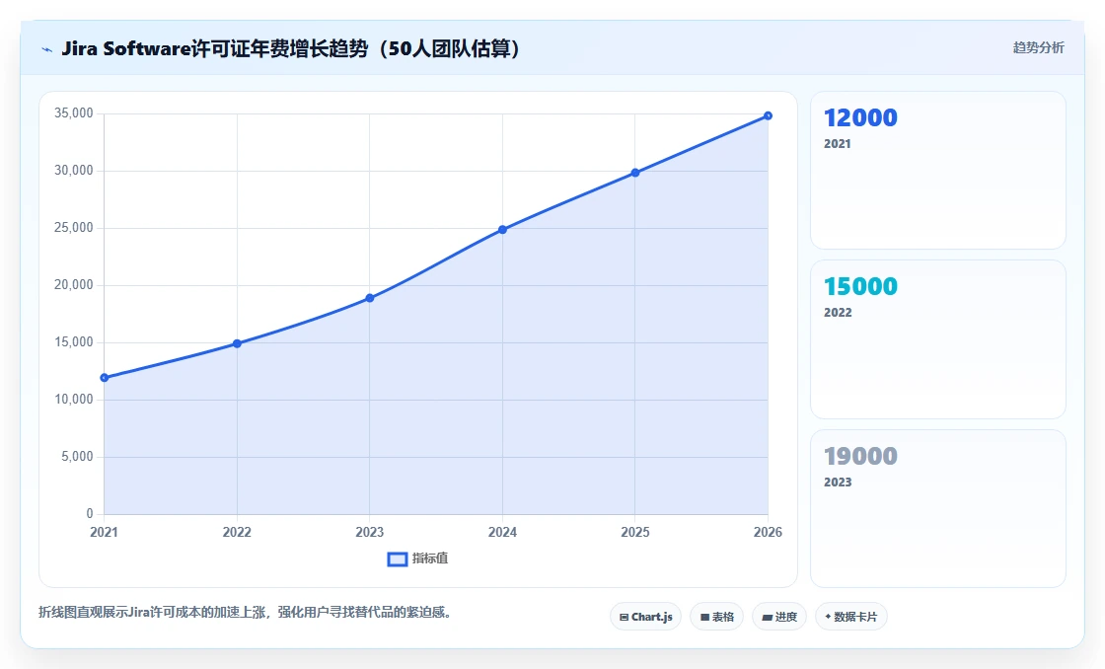
Task: Select the 数据卡片 tag button
Action: pyautogui.click(x=851, y=617)
